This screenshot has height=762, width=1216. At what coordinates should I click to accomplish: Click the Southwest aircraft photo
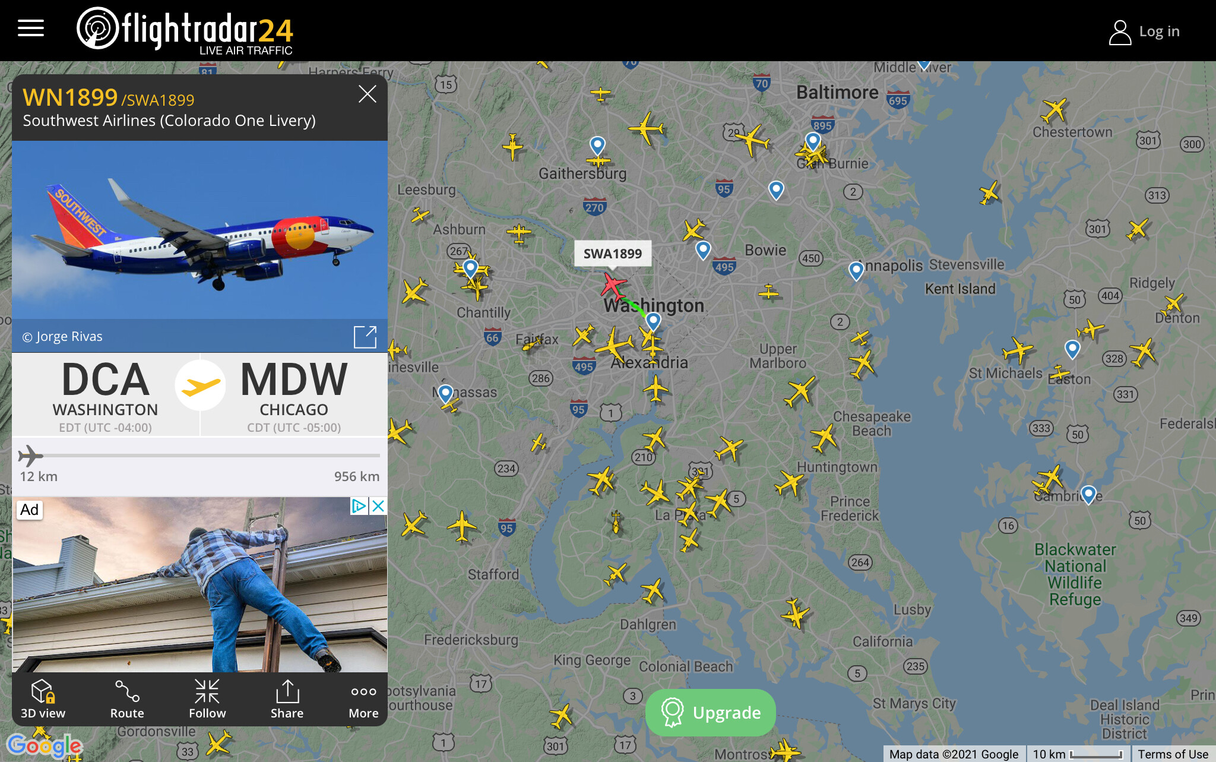(x=199, y=230)
